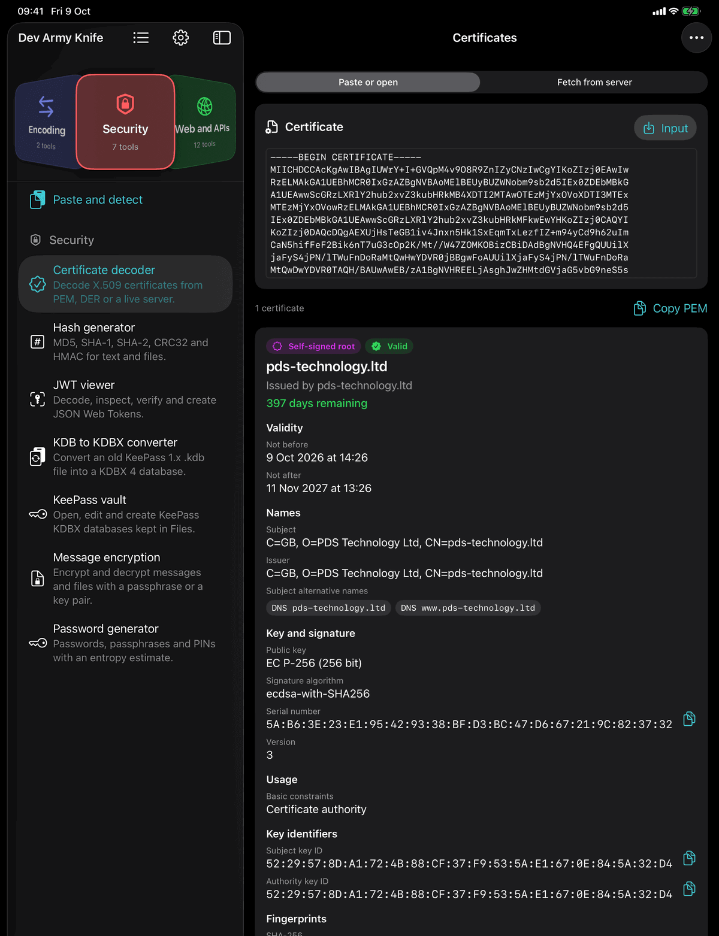Click the serial number value
This screenshot has height=936, width=719.
(x=469, y=724)
